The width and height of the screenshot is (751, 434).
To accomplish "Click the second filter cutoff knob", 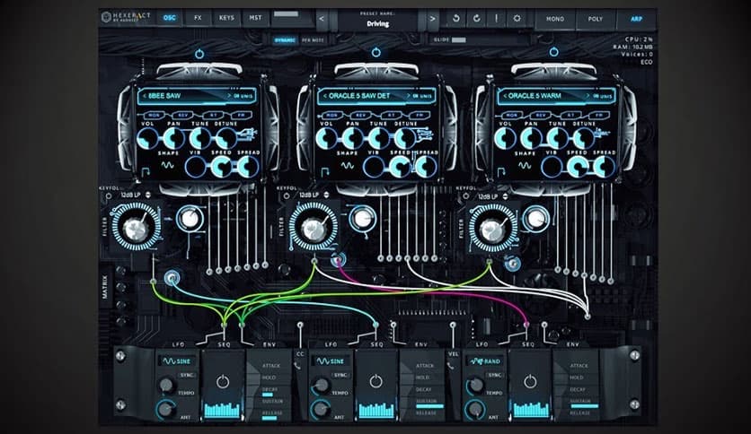I will click(x=314, y=228).
